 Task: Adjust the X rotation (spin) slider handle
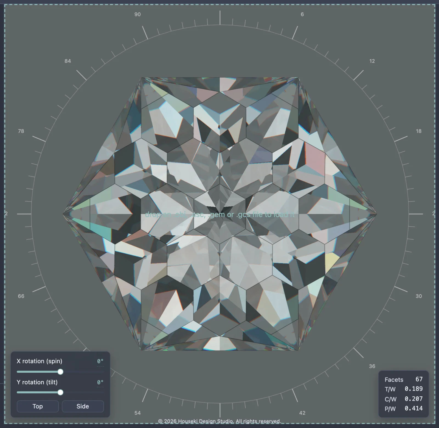[60, 372]
